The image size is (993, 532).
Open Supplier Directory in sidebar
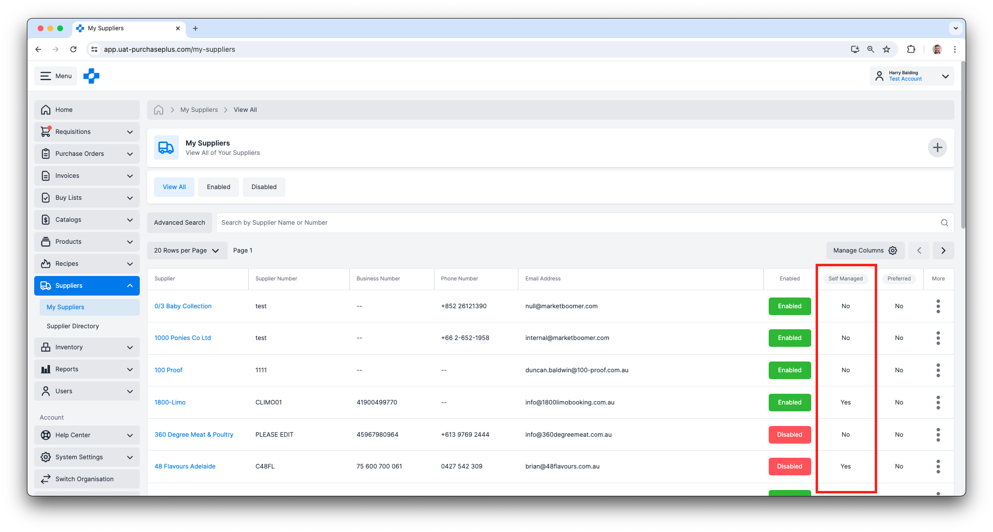pyautogui.click(x=73, y=326)
